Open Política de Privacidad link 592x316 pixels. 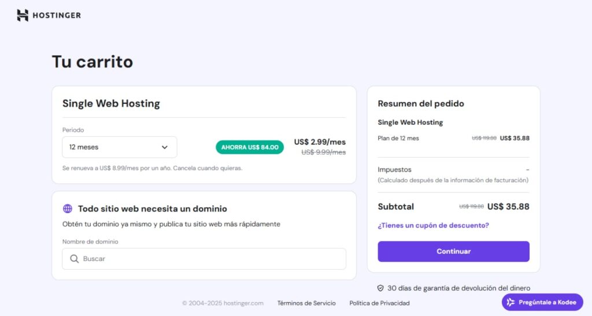click(379, 303)
